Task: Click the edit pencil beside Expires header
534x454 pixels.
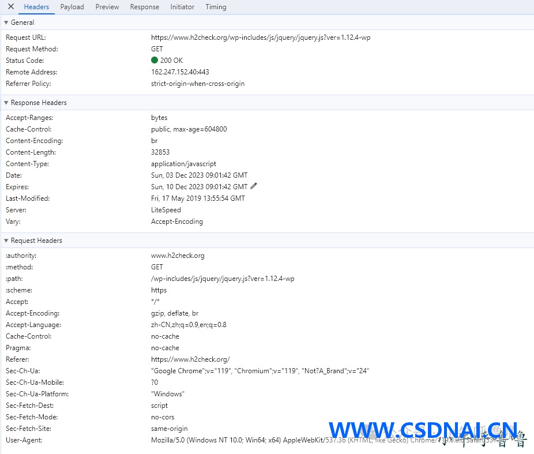Action: pos(254,186)
